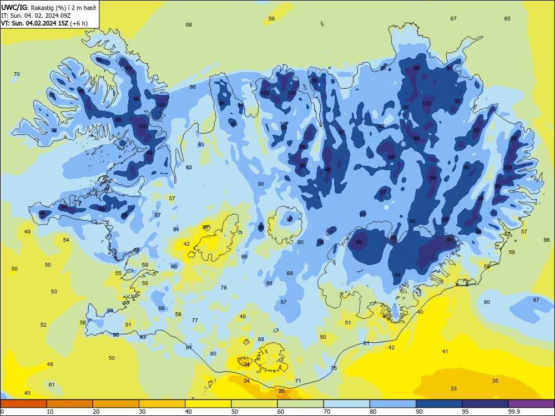Click the humidity value 75 on the map
The height and width of the screenshot is (416, 555).
[334, 368]
